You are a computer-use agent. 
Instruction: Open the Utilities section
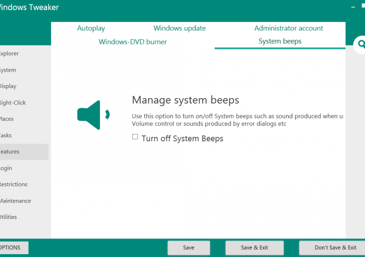pyautogui.click(x=9, y=217)
